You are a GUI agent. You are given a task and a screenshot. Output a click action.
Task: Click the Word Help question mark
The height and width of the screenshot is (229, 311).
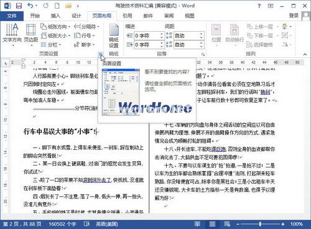tap(259, 6)
